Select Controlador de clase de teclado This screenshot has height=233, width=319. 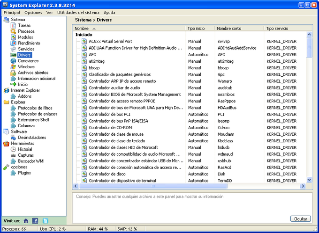pos(189,141)
